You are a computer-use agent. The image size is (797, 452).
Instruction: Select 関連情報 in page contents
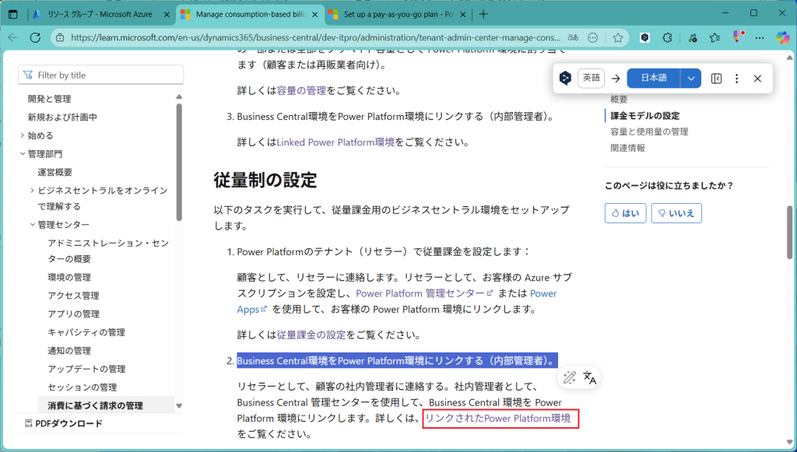pyautogui.click(x=628, y=148)
